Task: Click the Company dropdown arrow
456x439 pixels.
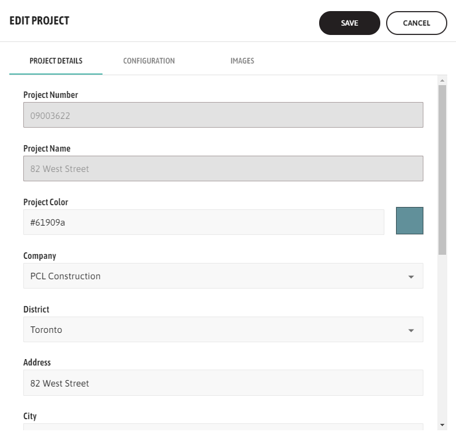Action: 411,276
